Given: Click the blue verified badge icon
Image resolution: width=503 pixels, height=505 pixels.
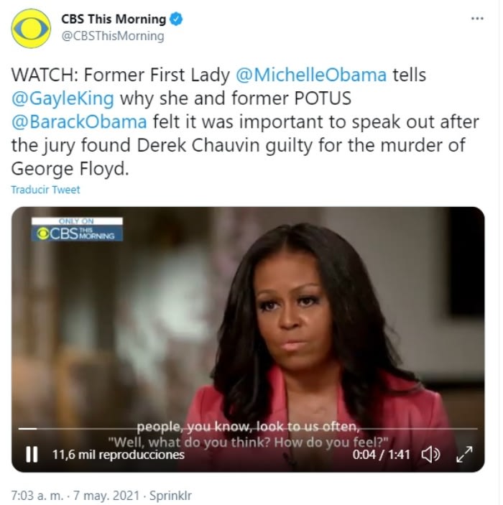Looking at the screenshot, I should 176,19.
